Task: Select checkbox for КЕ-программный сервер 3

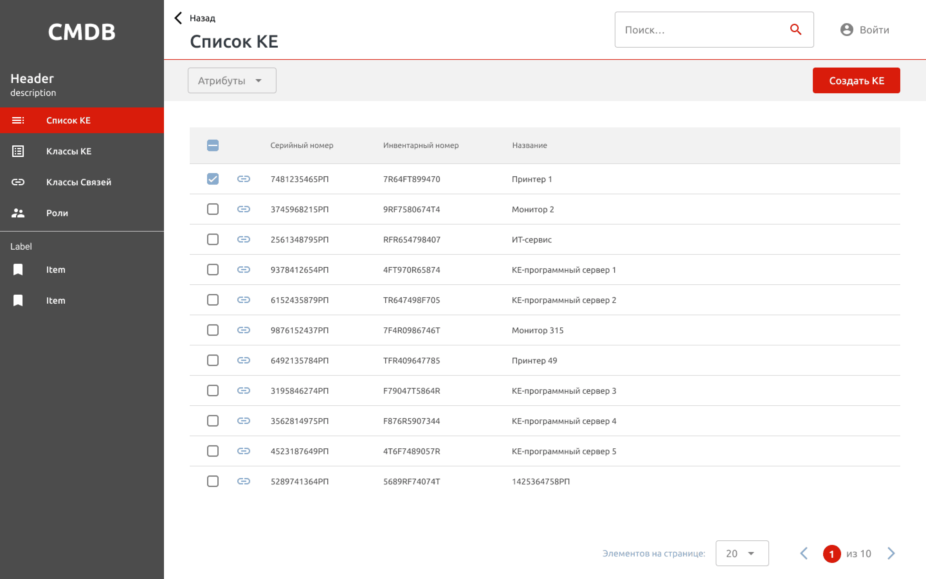Action: pos(213,391)
